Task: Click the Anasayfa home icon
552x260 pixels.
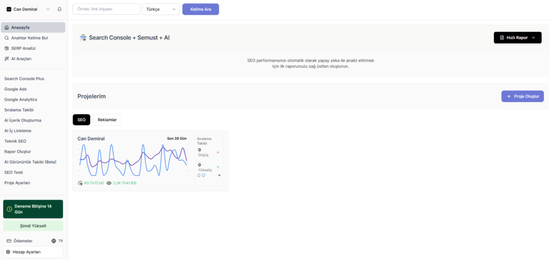Action: coord(6,28)
